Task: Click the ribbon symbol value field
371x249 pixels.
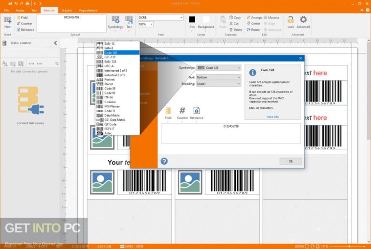Action: coord(71,23)
